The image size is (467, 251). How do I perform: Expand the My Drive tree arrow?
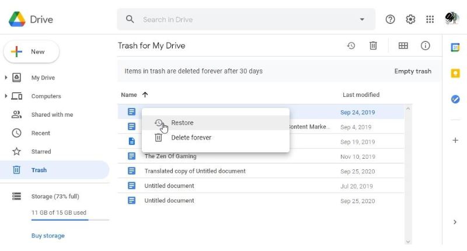6,78
